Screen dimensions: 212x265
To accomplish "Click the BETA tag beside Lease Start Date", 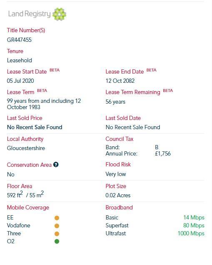I will [x=55, y=70].
